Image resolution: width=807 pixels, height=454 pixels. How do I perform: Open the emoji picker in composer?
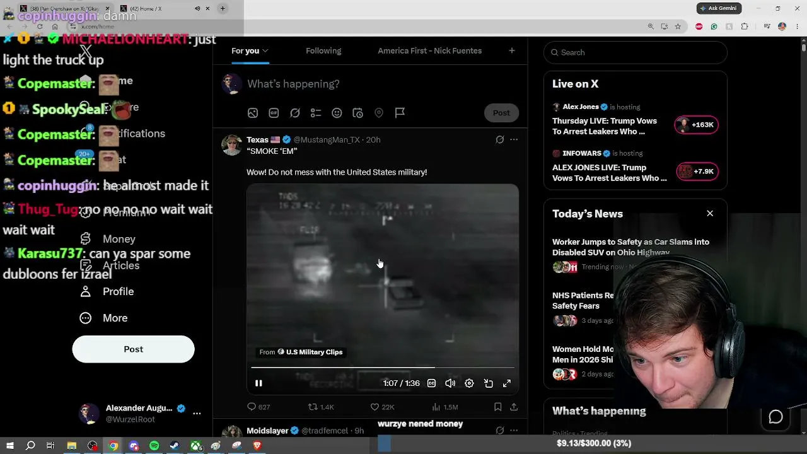pyautogui.click(x=337, y=113)
